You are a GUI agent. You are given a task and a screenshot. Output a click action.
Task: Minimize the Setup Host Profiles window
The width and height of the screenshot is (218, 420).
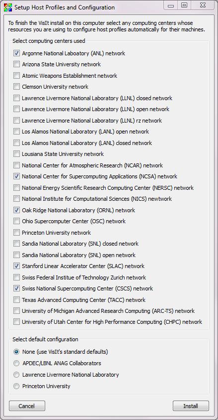tap(171, 5)
